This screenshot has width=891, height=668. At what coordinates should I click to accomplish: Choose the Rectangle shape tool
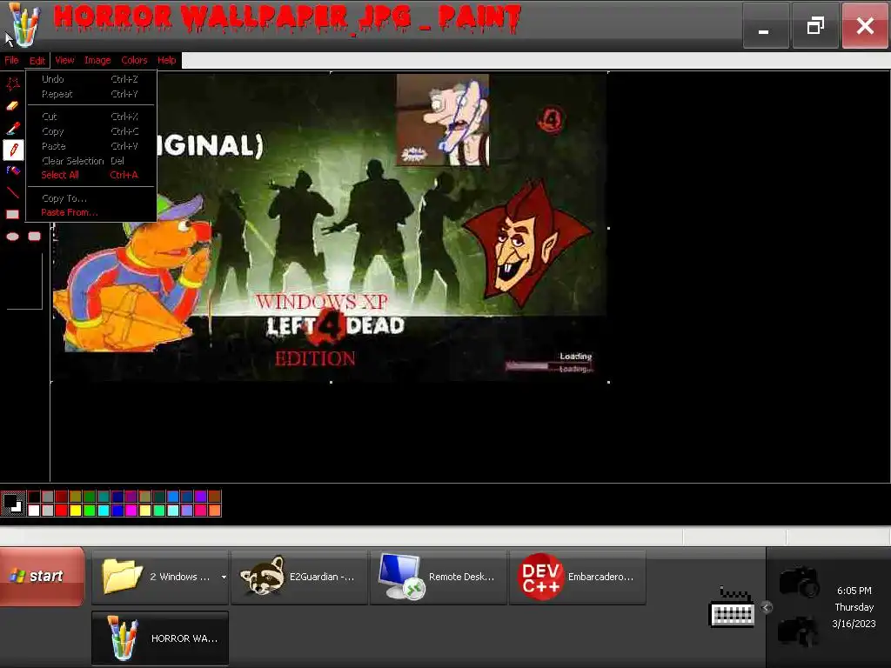click(x=12, y=214)
